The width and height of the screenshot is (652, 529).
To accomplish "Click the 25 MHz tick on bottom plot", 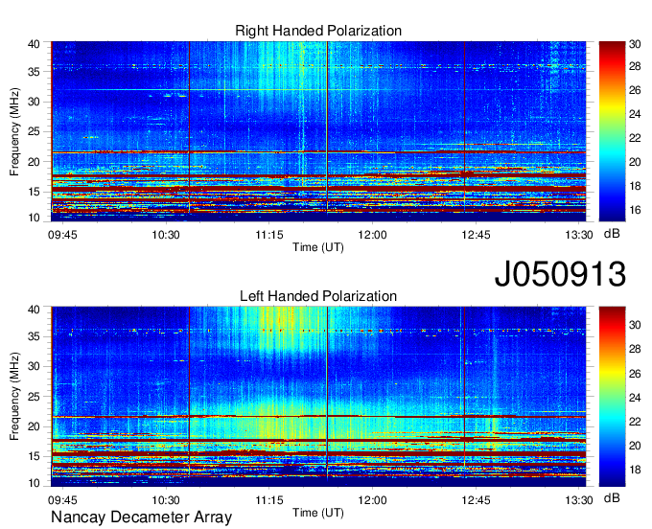I will (x=35, y=397).
